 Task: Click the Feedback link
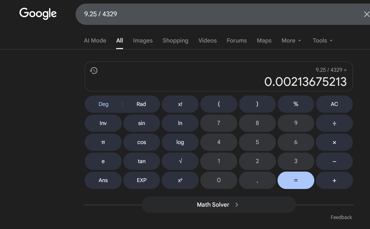click(341, 217)
